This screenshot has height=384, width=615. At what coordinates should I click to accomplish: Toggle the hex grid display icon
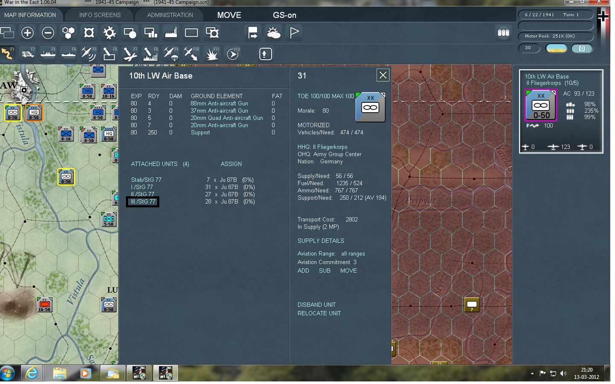(x=68, y=33)
